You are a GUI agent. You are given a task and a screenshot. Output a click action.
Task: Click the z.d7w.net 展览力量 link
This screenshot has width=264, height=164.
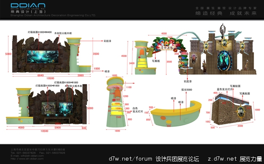(x=235, y=159)
